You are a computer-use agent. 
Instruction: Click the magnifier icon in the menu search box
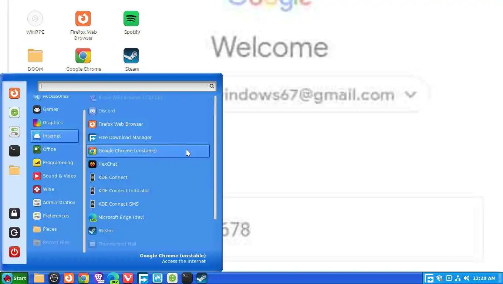(212, 86)
